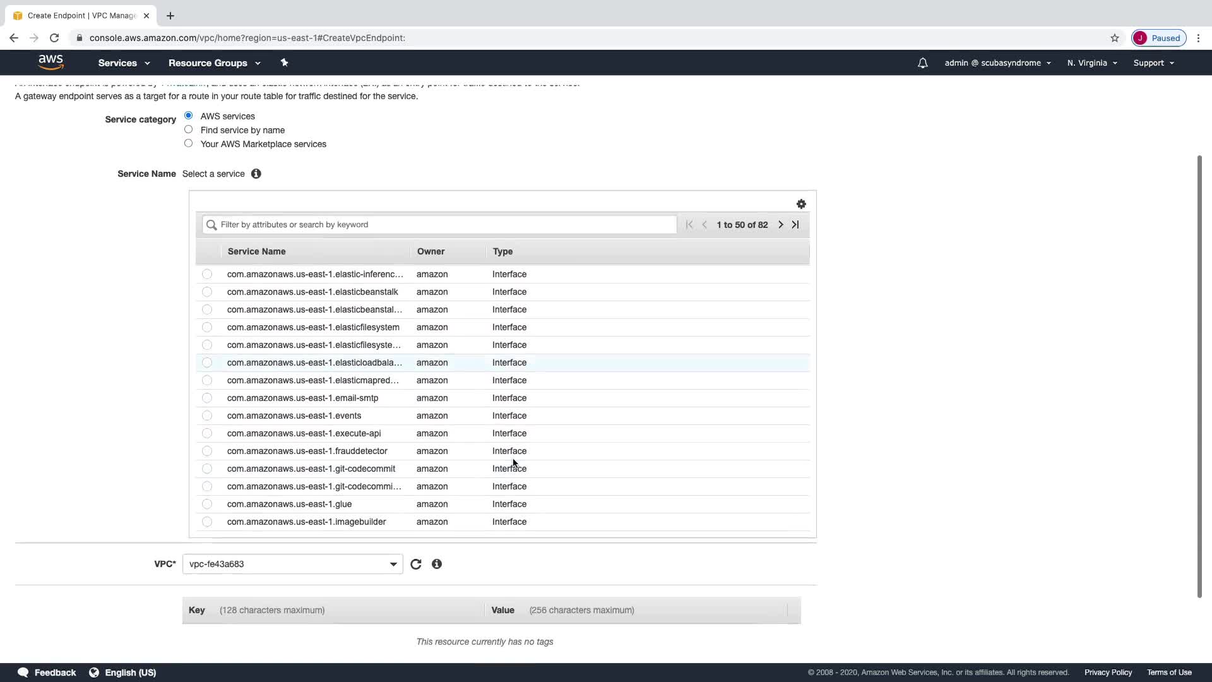
Task: Click the VPC info icon
Action: coord(437,564)
